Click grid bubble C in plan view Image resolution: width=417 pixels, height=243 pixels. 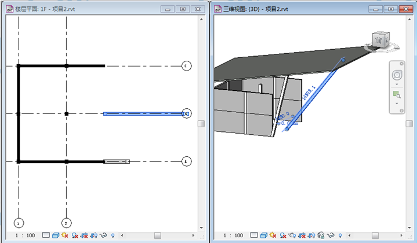[186, 66]
